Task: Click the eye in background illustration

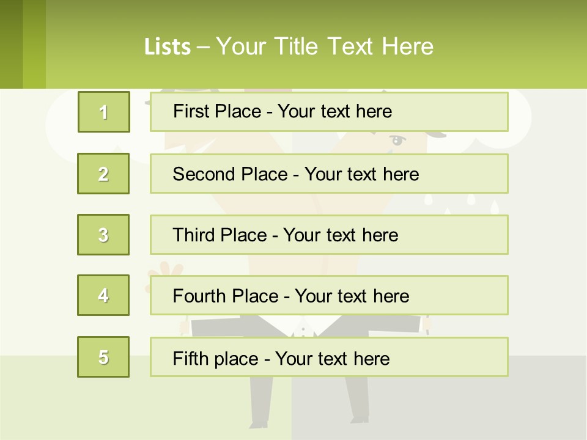Action: click(398, 141)
